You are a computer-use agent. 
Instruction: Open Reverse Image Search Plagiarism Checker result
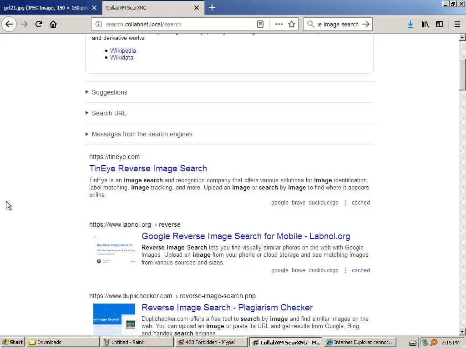click(227, 308)
